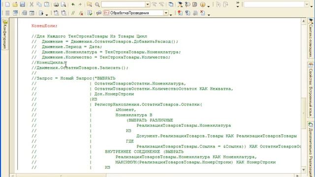
Task: Remove comment with crossed // icon
Action: click(81, 13)
